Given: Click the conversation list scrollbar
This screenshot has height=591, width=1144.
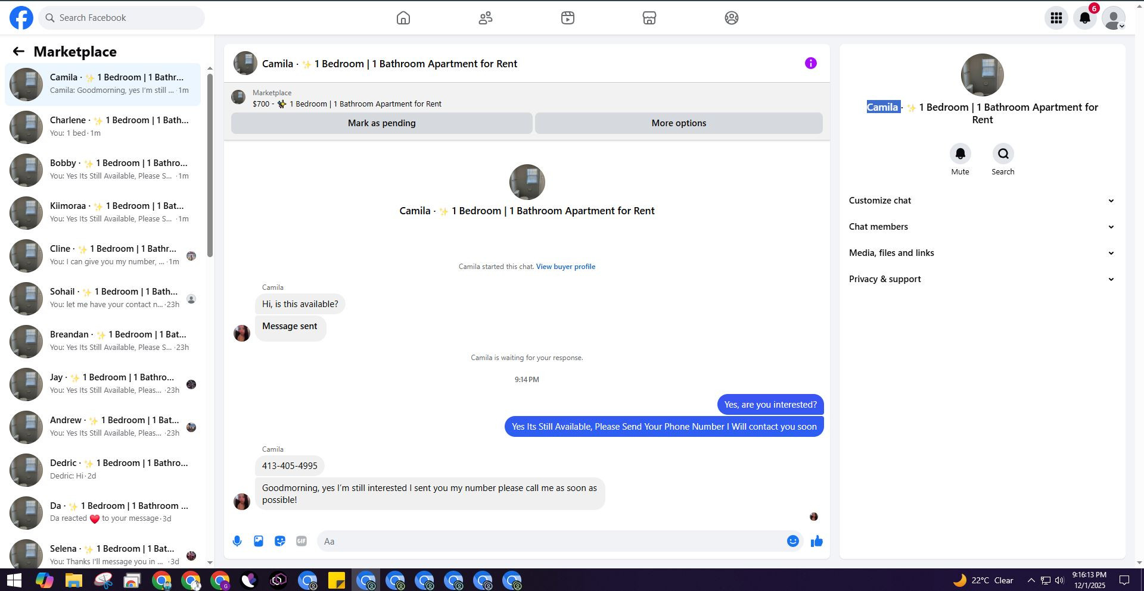Looking at the screenshot, I should coord(210,165).
